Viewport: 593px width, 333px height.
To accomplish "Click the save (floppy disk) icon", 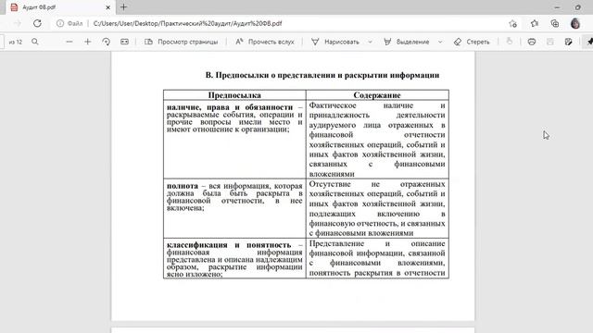I will point(549,42).
